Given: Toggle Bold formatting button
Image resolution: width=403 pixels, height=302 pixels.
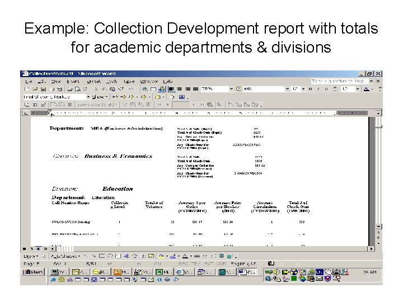Looking at the screenshot, I should point(310,89).
